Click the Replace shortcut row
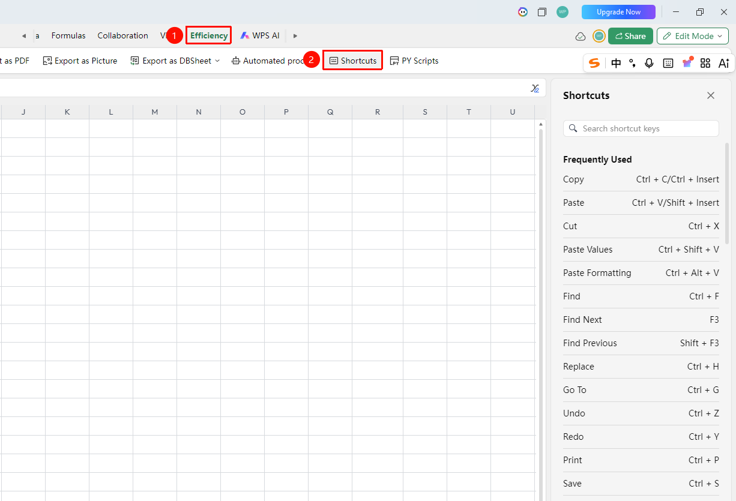Screen dimensions: 736x501 (x=641, y=367)
